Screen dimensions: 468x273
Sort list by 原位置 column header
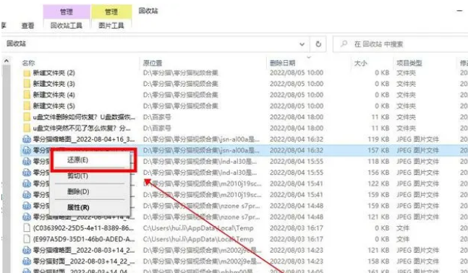(x=152, y=63)
